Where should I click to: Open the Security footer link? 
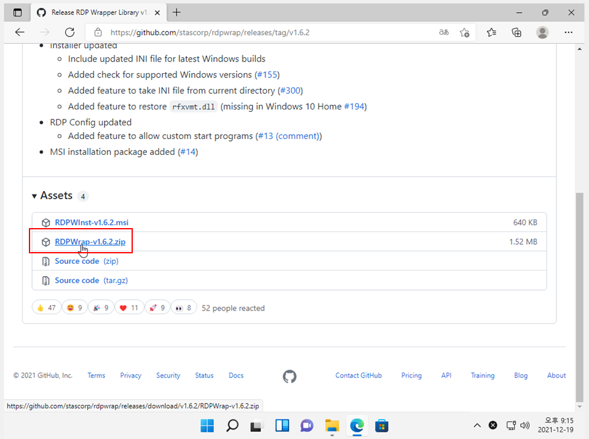(x=168, y=375)
